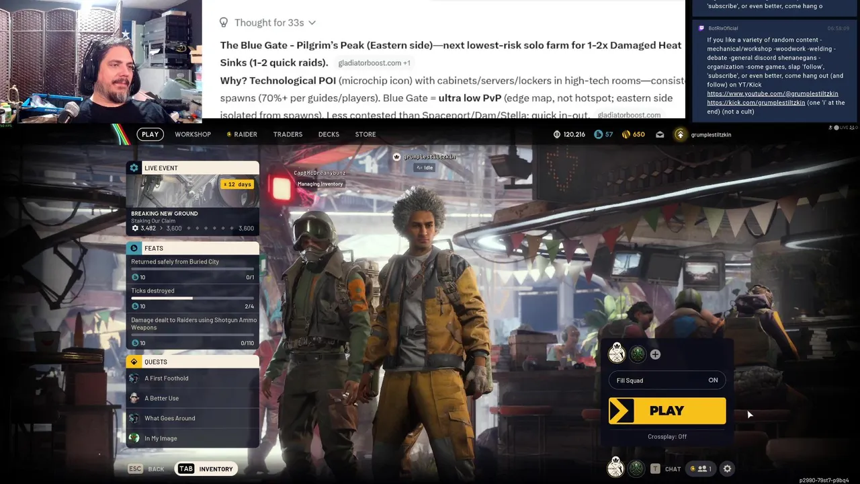Click the 12 days event timer badge
The image size is (860, 484).
[237, 184]
